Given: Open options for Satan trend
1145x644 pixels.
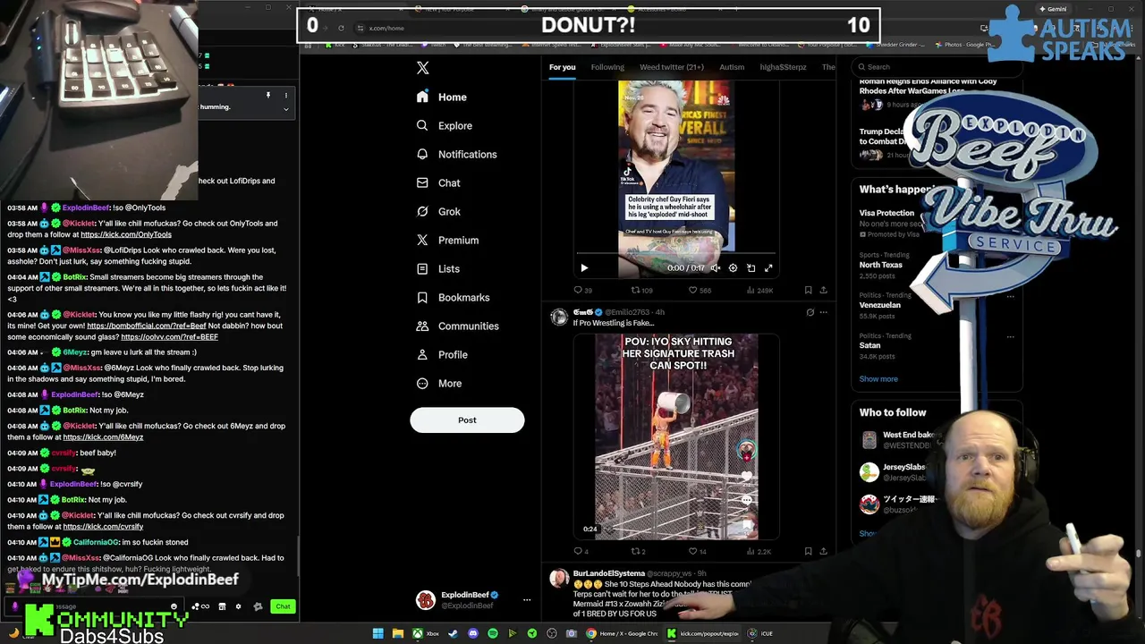Looking at the screenshot, I should [1010, 336].
